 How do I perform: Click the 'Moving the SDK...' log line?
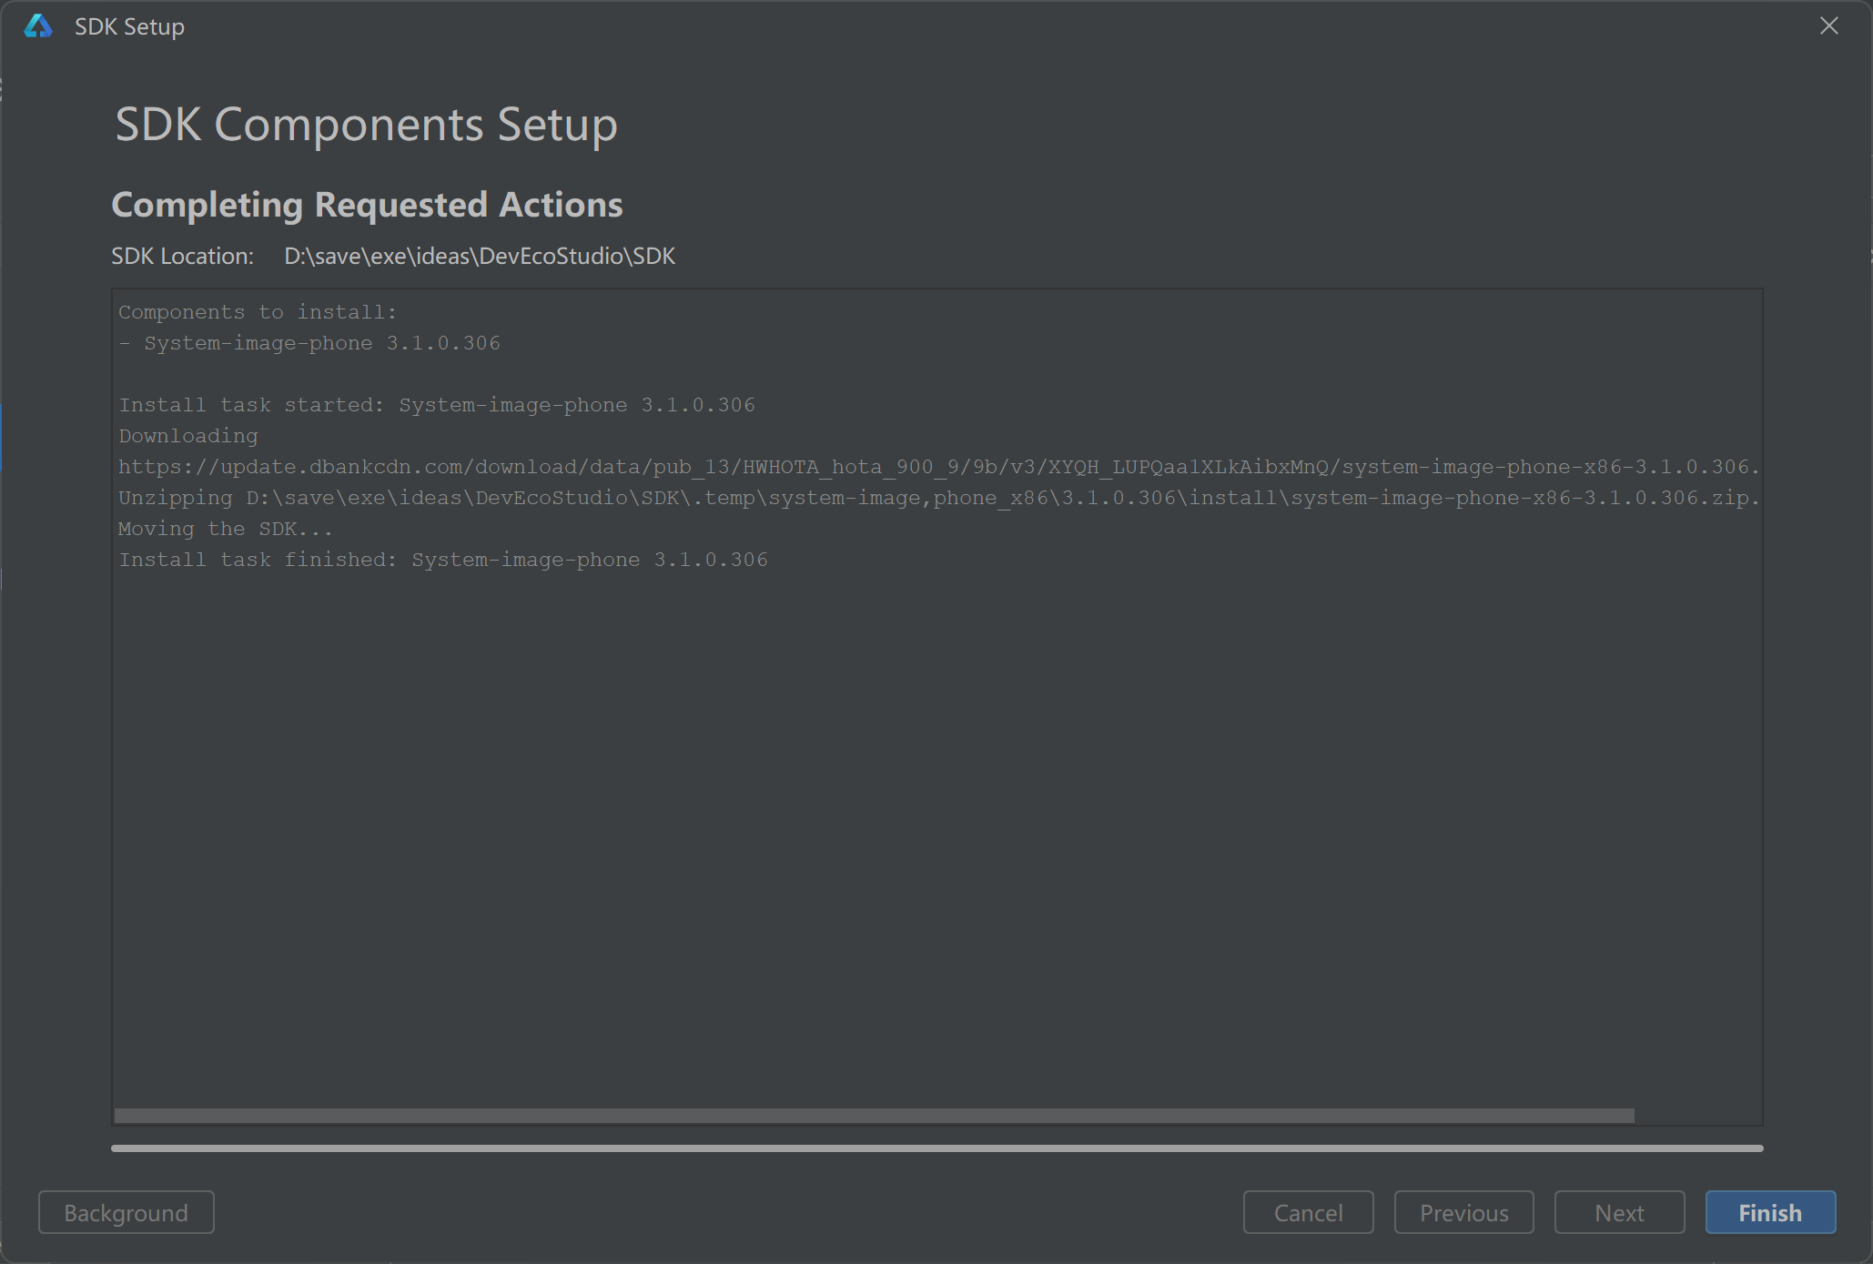(226, 529)
